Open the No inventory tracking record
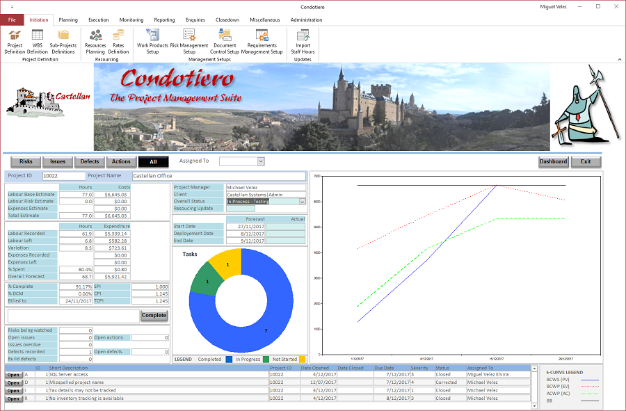 coord(13,398)
